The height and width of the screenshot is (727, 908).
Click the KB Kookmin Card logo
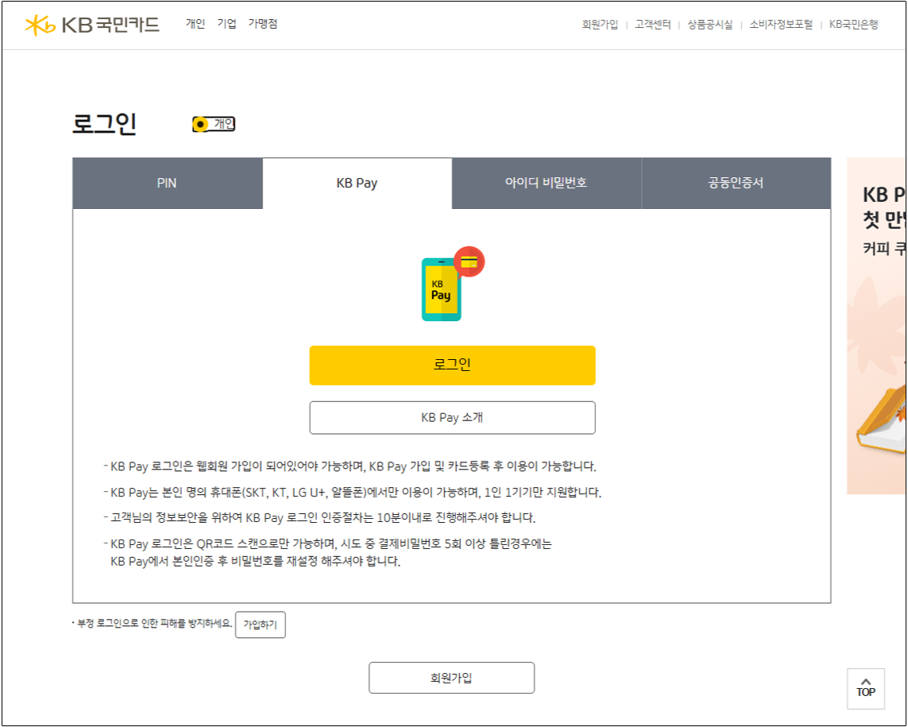(x=92, y=25)
